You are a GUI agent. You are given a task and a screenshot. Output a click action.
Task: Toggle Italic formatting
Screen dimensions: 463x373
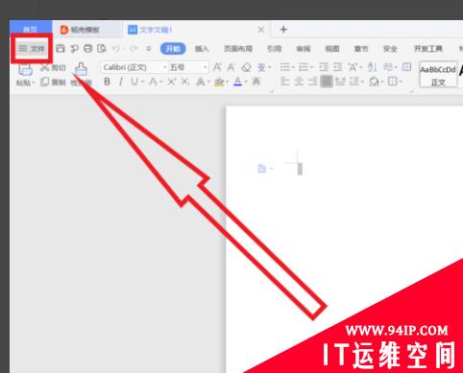(121, 82)
